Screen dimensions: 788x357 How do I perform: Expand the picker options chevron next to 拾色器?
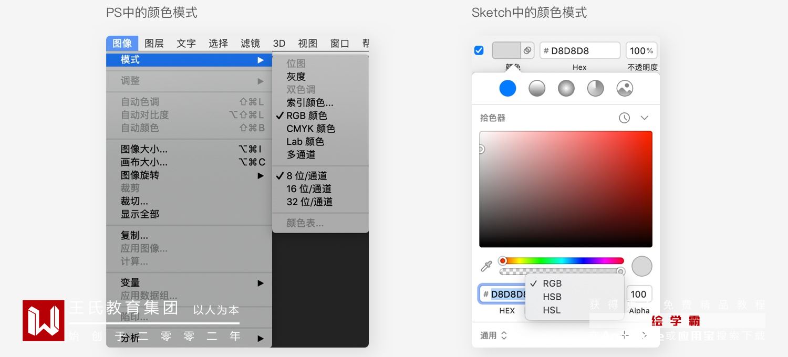click(645, 118)
